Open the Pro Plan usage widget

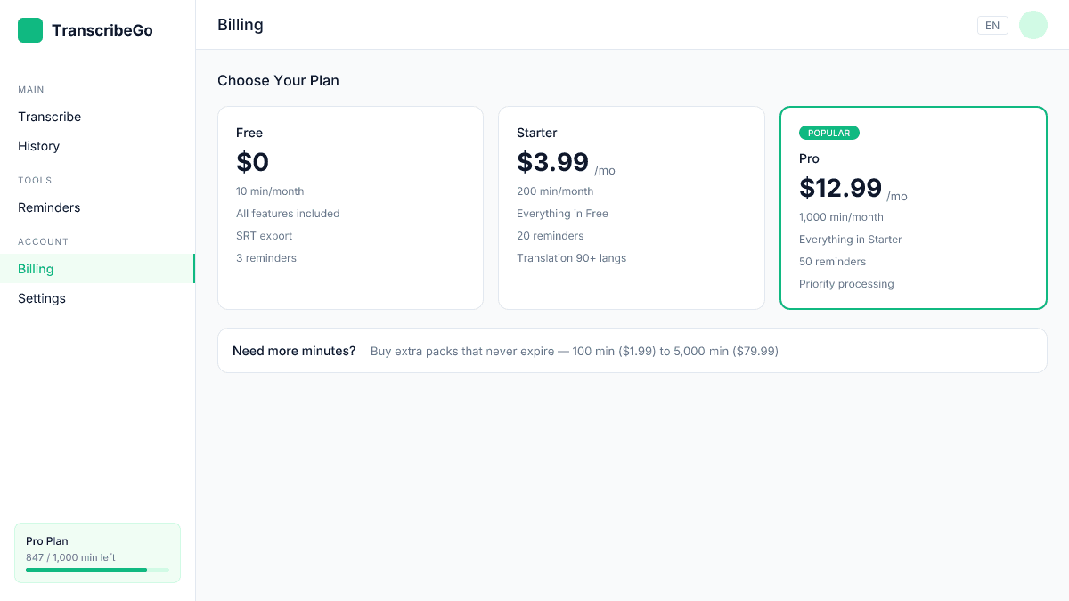click(97, 552)
